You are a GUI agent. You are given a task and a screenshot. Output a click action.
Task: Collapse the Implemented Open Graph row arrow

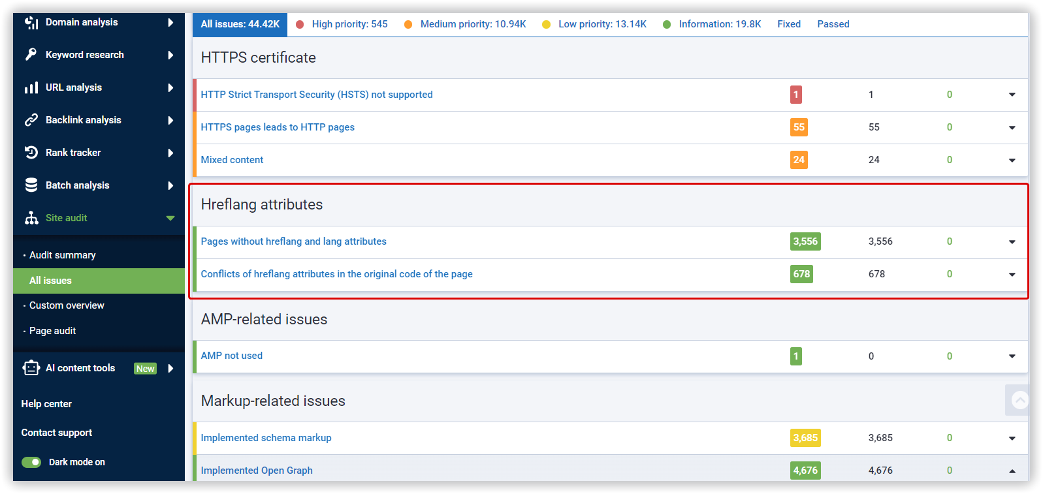pyautogui.click(x=1012, y=471)
